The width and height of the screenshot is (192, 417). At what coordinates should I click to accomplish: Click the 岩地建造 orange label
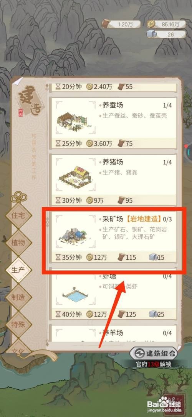pos(143,219)
